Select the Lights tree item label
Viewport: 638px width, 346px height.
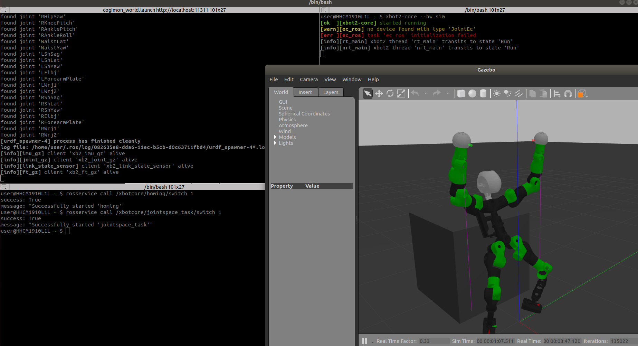[286, 143]
